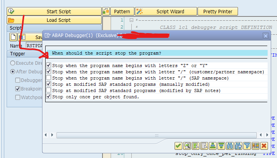Sort ascending using the pyramid icon
This screenshot has width=277, height=158.
(x=213, y=146)
